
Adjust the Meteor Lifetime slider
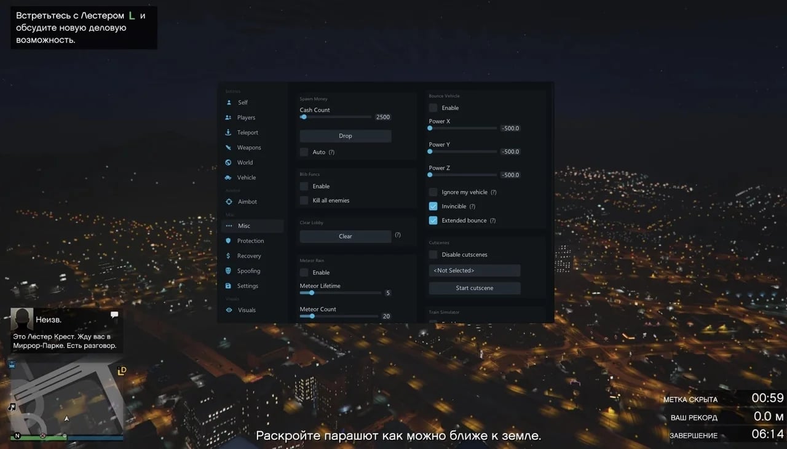point(341,293)
